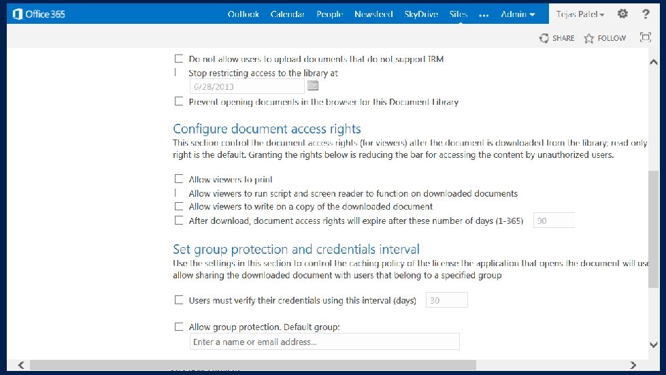Click the horizontal scrollbar thumb

(x=253, y=365)
